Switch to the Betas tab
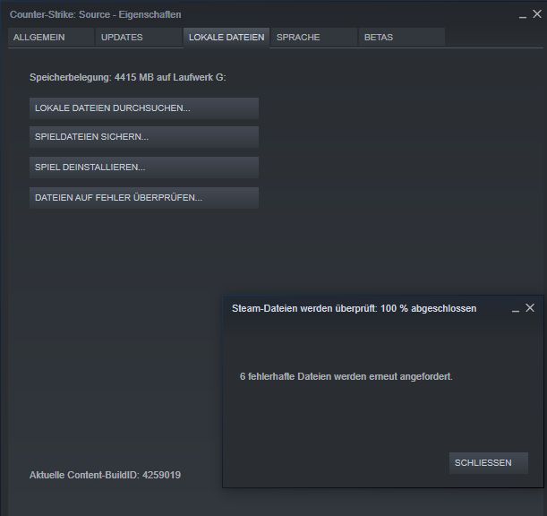Viewport: 547px width, 516px height. 402,37
